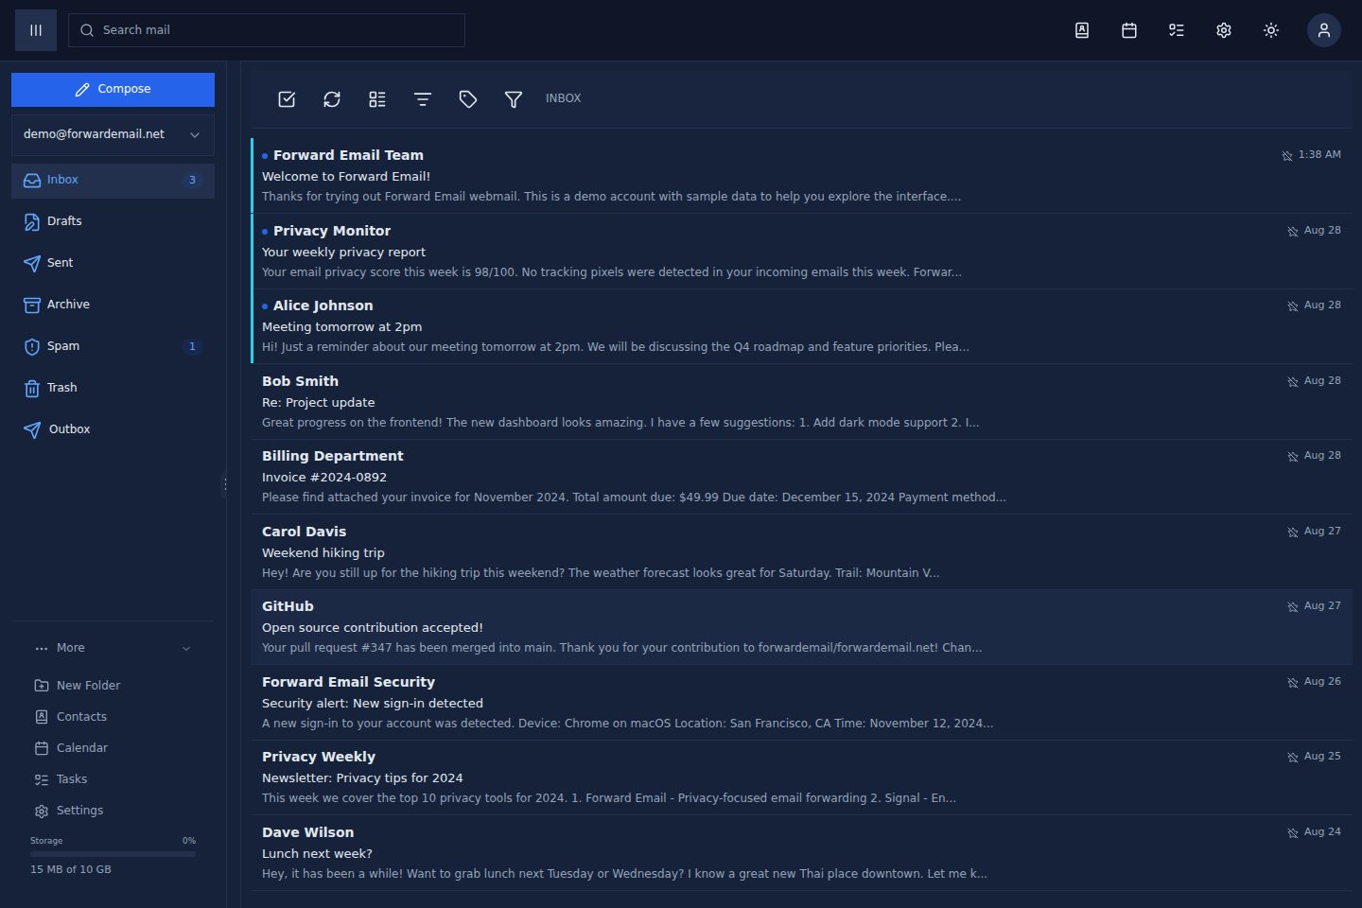1362x908 pixels.
Task: Toggle select-all messages checkbox icon
Action: (287, 99)
